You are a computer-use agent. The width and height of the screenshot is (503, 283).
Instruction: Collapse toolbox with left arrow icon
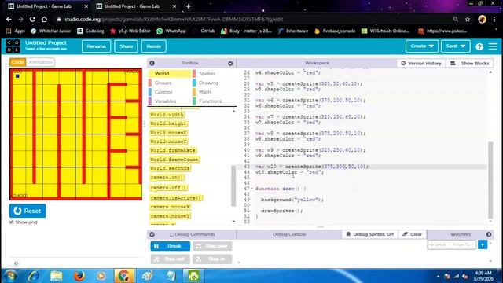click(152, 63)
